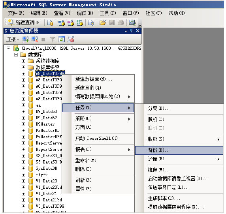Click the open file folder toolbar icon
The height and width of the screenshot is (214, 226).
(x=103, y=23)
